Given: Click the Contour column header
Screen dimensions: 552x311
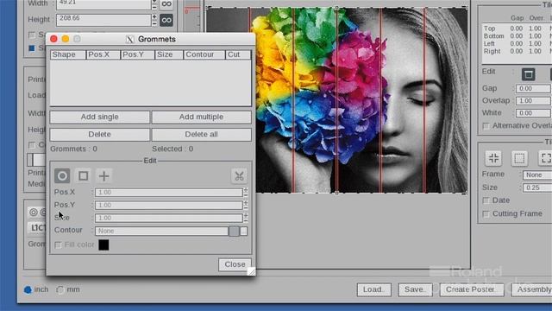Looking at the screenshot, I should click(204, 54).
